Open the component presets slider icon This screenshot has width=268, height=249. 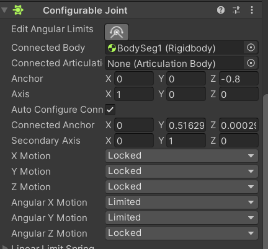236,10
